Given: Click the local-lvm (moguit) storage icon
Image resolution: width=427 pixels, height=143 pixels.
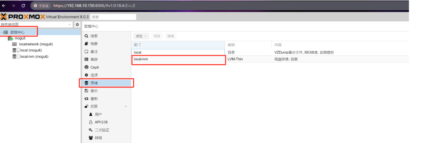Looking at the screenshot, I should tap(16, 57).
